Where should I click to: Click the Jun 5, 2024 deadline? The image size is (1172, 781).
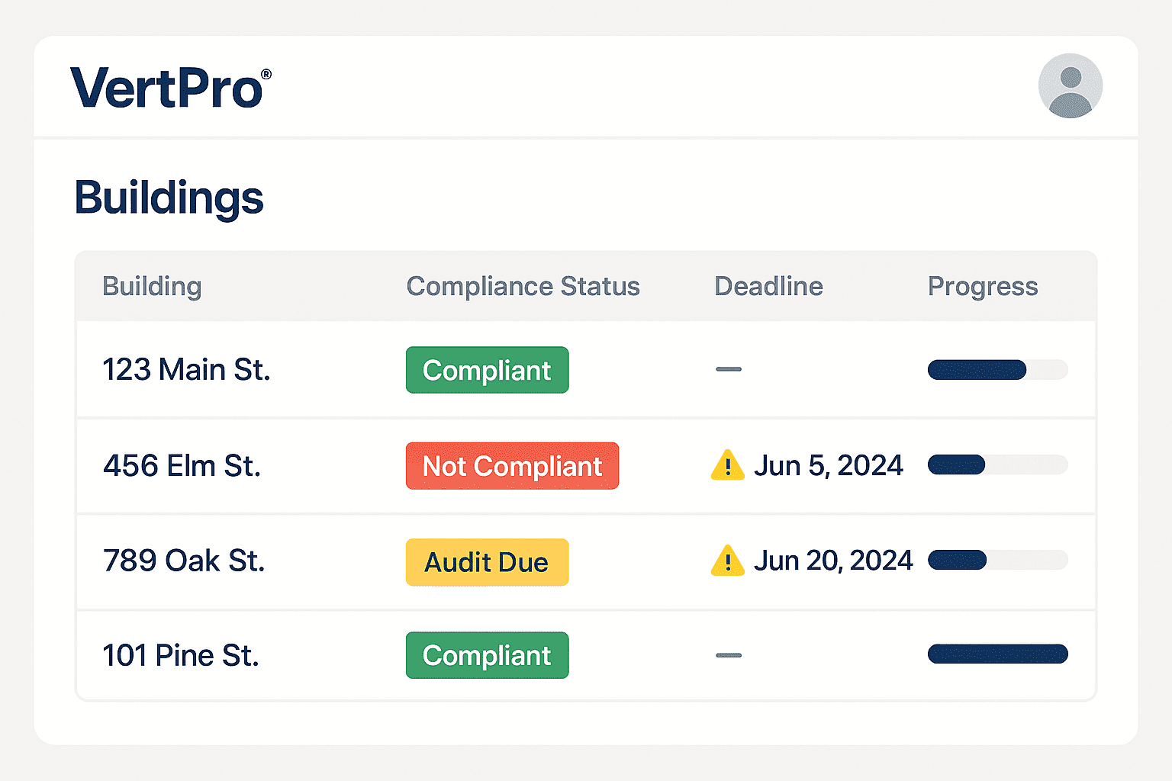click(828, 466)
